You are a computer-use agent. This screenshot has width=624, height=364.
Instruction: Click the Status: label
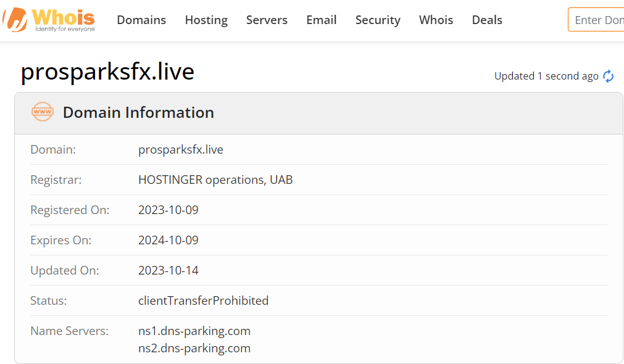(x=49, y=300)
